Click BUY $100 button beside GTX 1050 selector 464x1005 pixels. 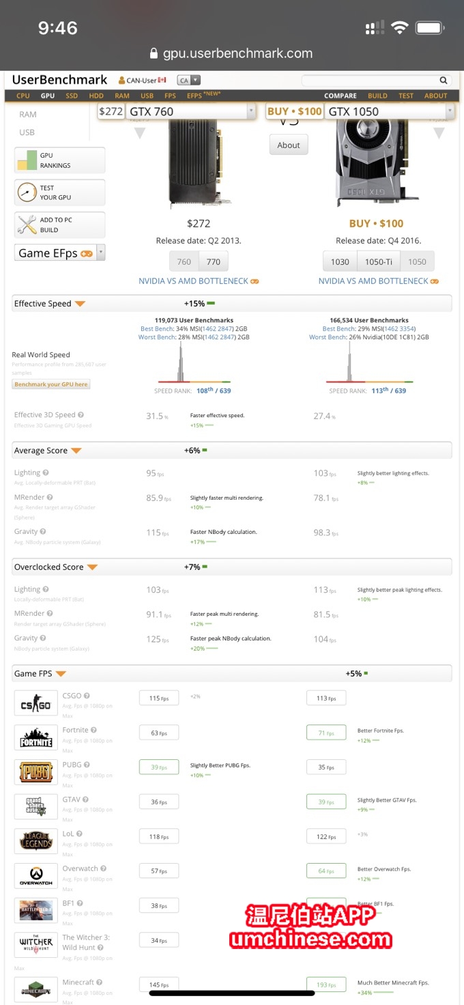point(294,111)
